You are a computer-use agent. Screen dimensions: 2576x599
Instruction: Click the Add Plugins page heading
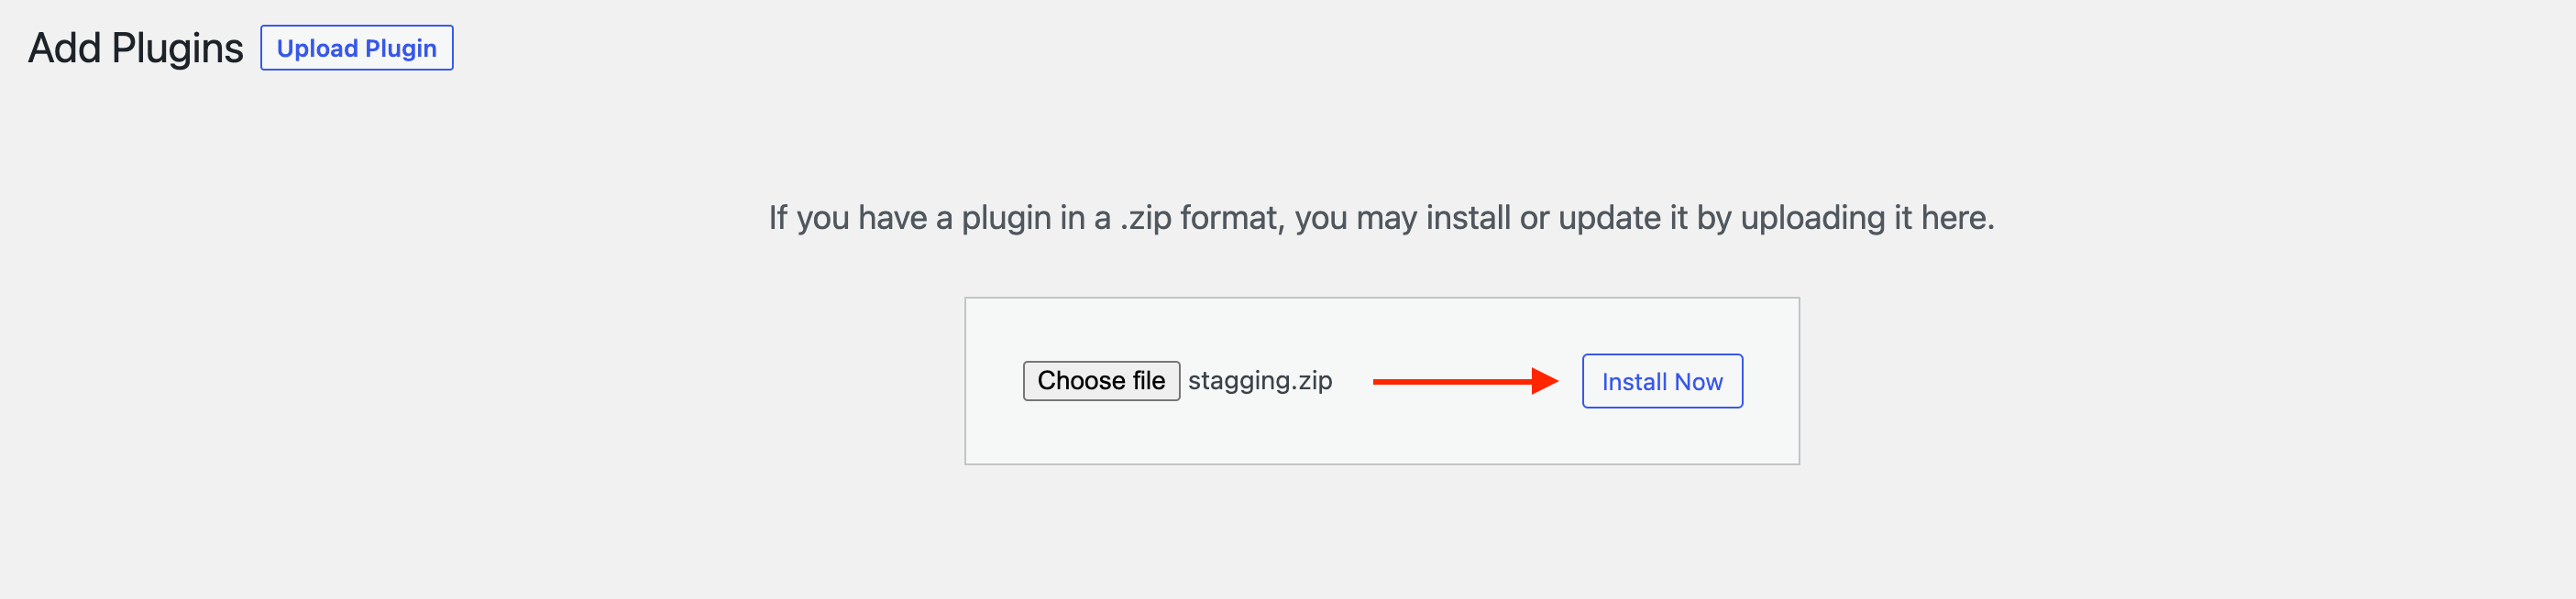click(x=135, y=48)
